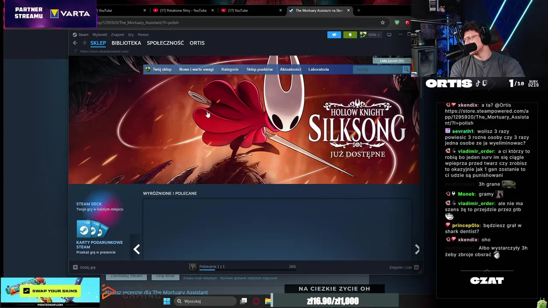Open Wyświetl globalne statystyki rozgrywek link
This screenshot has height=308, width=548.
click(x=248, y=278)
